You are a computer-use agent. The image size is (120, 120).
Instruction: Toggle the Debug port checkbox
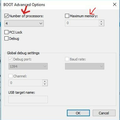tap(10, 59)
